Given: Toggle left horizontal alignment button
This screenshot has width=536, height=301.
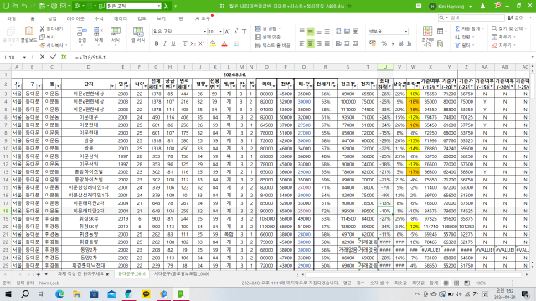Looking at the screenshot, I should [x=301, y=43].
